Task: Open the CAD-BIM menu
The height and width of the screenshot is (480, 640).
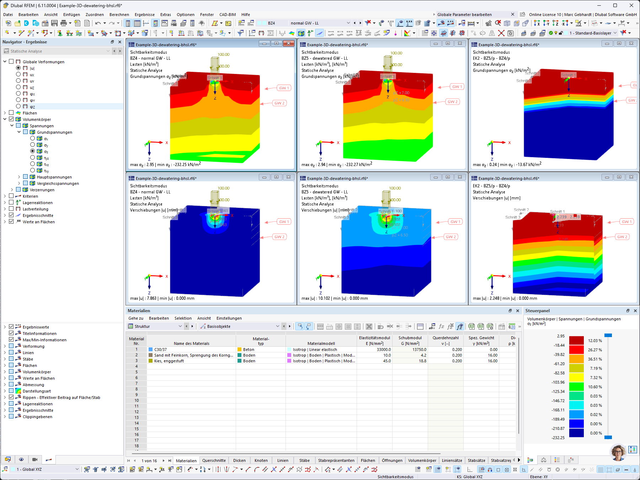Action: coord(228,15)
